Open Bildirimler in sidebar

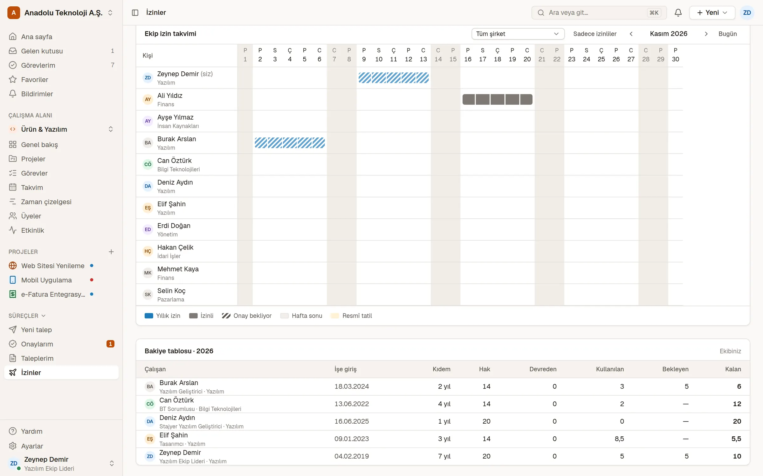coord(61,94)
